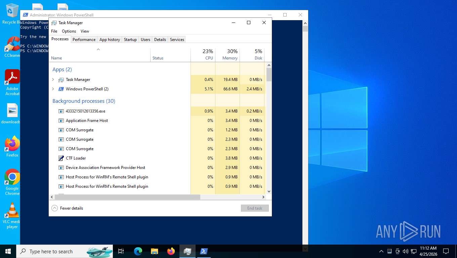The width and height of the screenshot is (457, 258).
Task: Click the Task Manager title bar icon
Action: [x=54, y=23]
